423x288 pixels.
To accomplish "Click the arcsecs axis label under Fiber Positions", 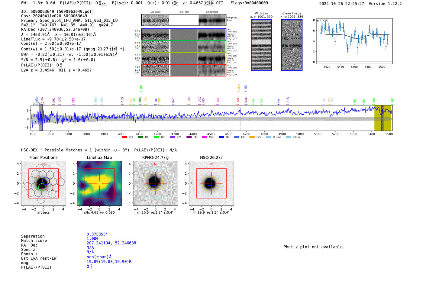I will (43, 212).
